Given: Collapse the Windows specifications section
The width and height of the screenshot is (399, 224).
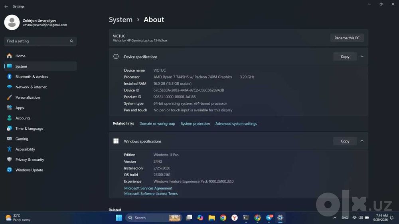Looking at the screenshot, I should click(362, 141).
